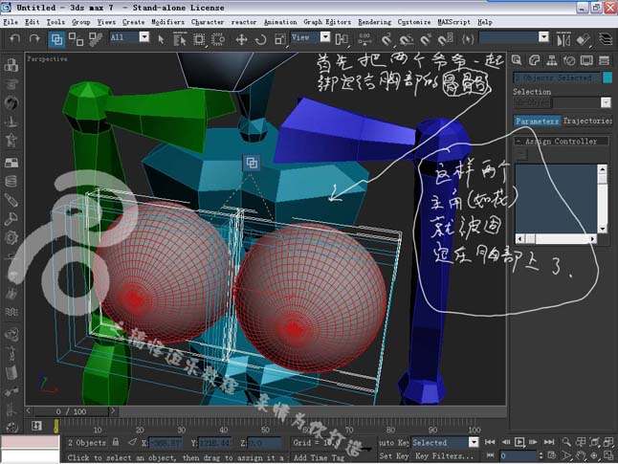Select the Uniform Scale tool
This screenshot has height=464, width=618.
pos(280,39)
